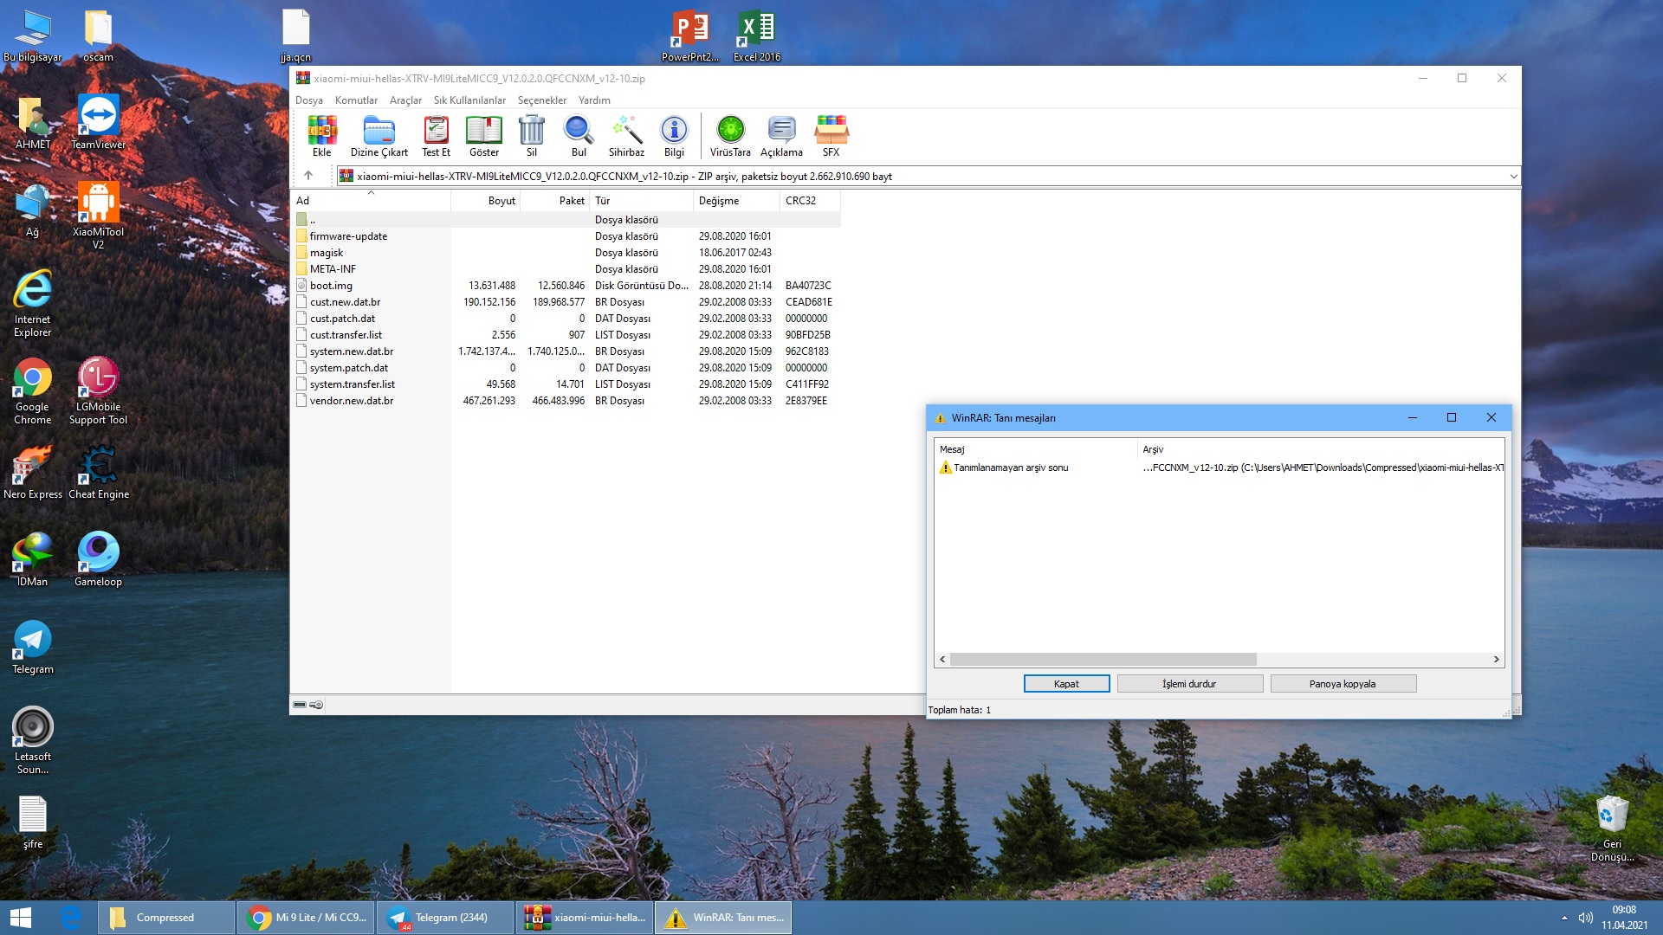
Task: Click the Ekle (Add) toolbar icon
Action: click(321, 136)
